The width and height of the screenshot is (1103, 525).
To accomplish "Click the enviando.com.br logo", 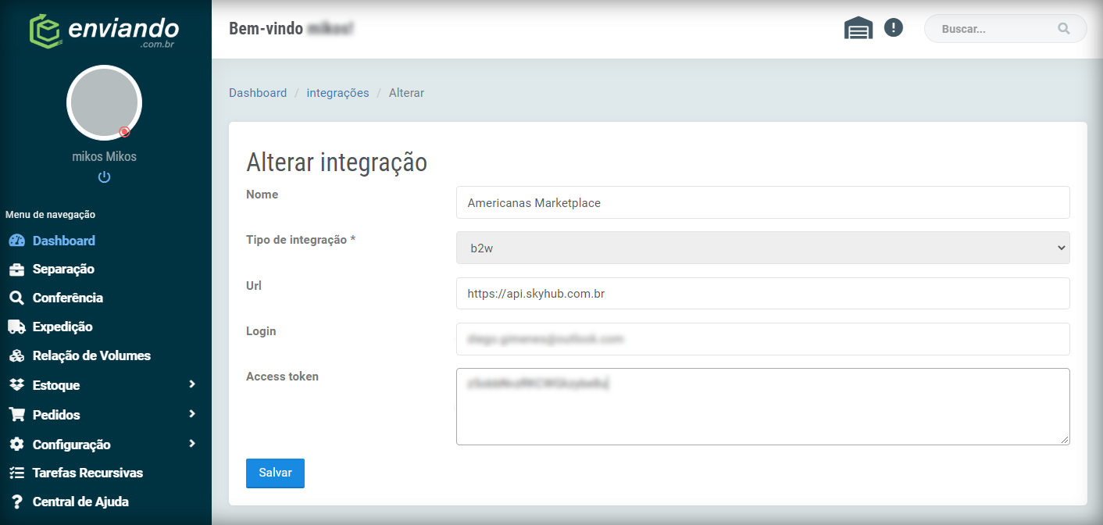I will (104, 32).
